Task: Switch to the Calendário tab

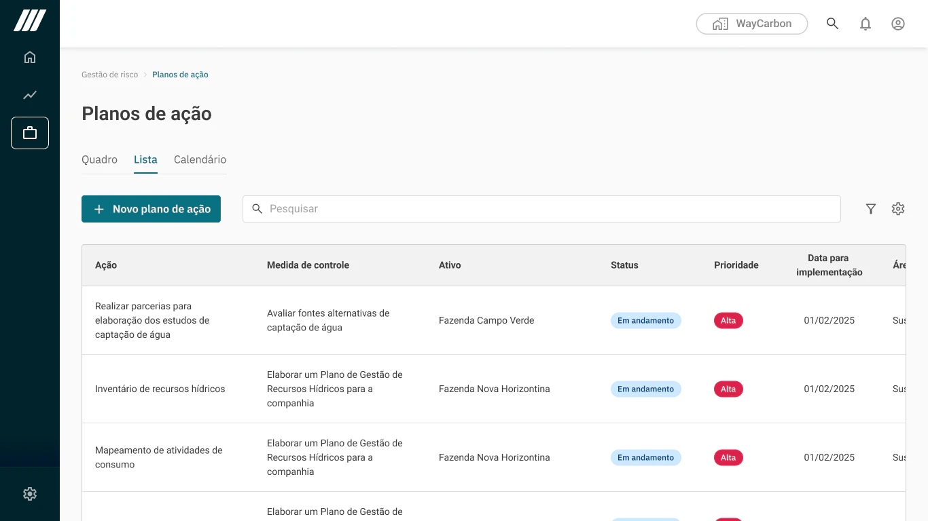Action: 200,159
